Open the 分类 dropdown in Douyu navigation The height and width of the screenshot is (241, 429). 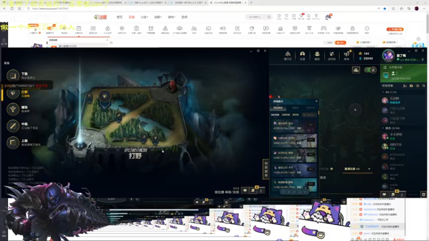[144, 17]
